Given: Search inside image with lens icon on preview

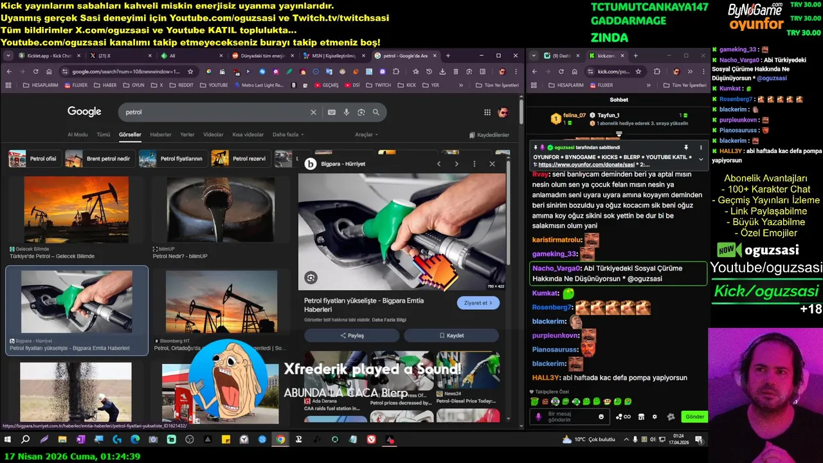Looking at the screenshot, I should pyautogui.click(x=311, y=277).
